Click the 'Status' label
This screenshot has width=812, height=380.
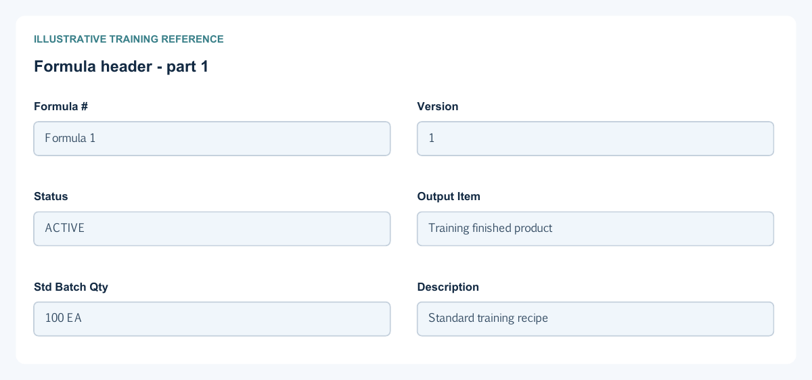[51, 196]
